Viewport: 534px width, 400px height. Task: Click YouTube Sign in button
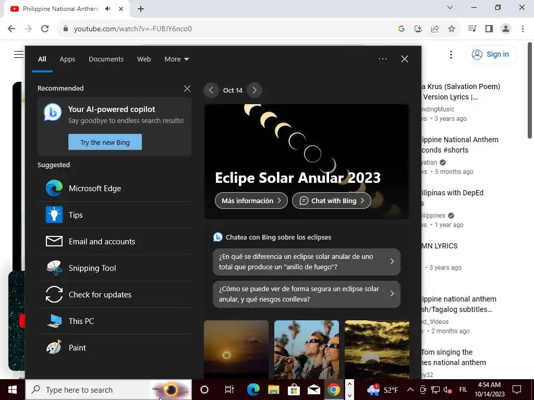tap(491, 54)
